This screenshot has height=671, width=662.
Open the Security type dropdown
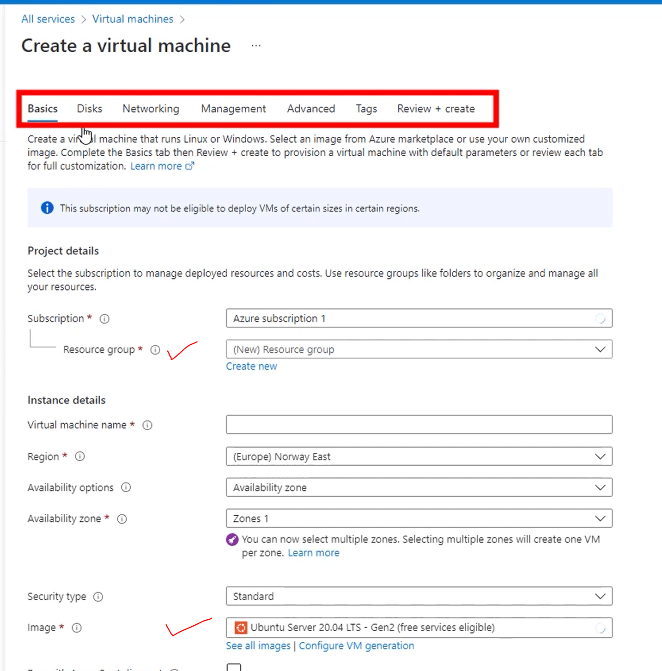600,596
